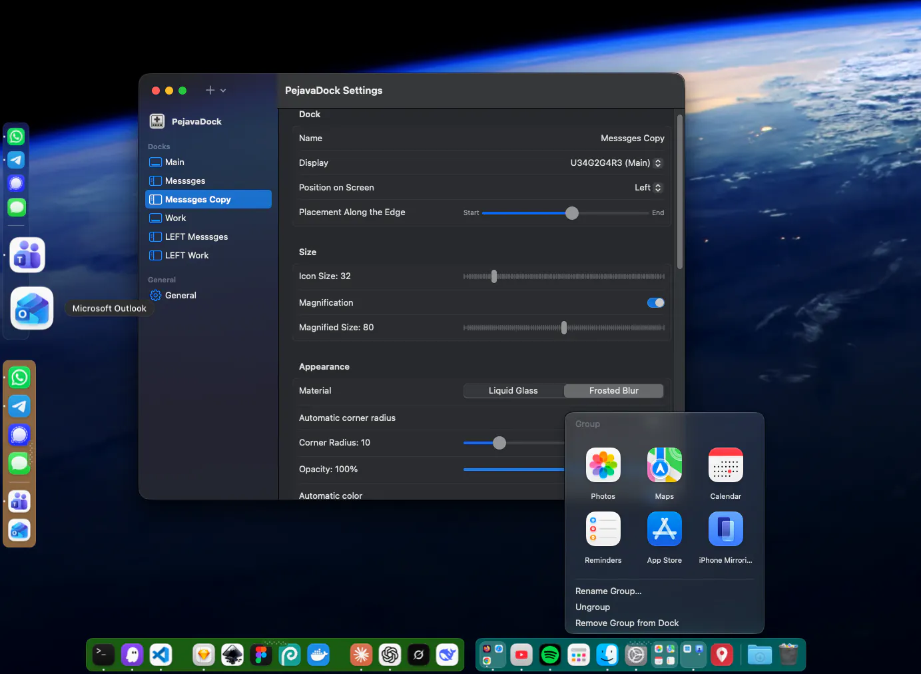Click the magnified Microsoft Outlook dock icon
The width and height of the screenshot is (921, 674).
[32, 308]
